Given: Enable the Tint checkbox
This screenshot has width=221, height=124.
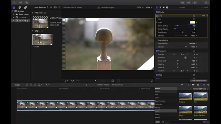Looking at the screenshot, I should coord(194,19).
